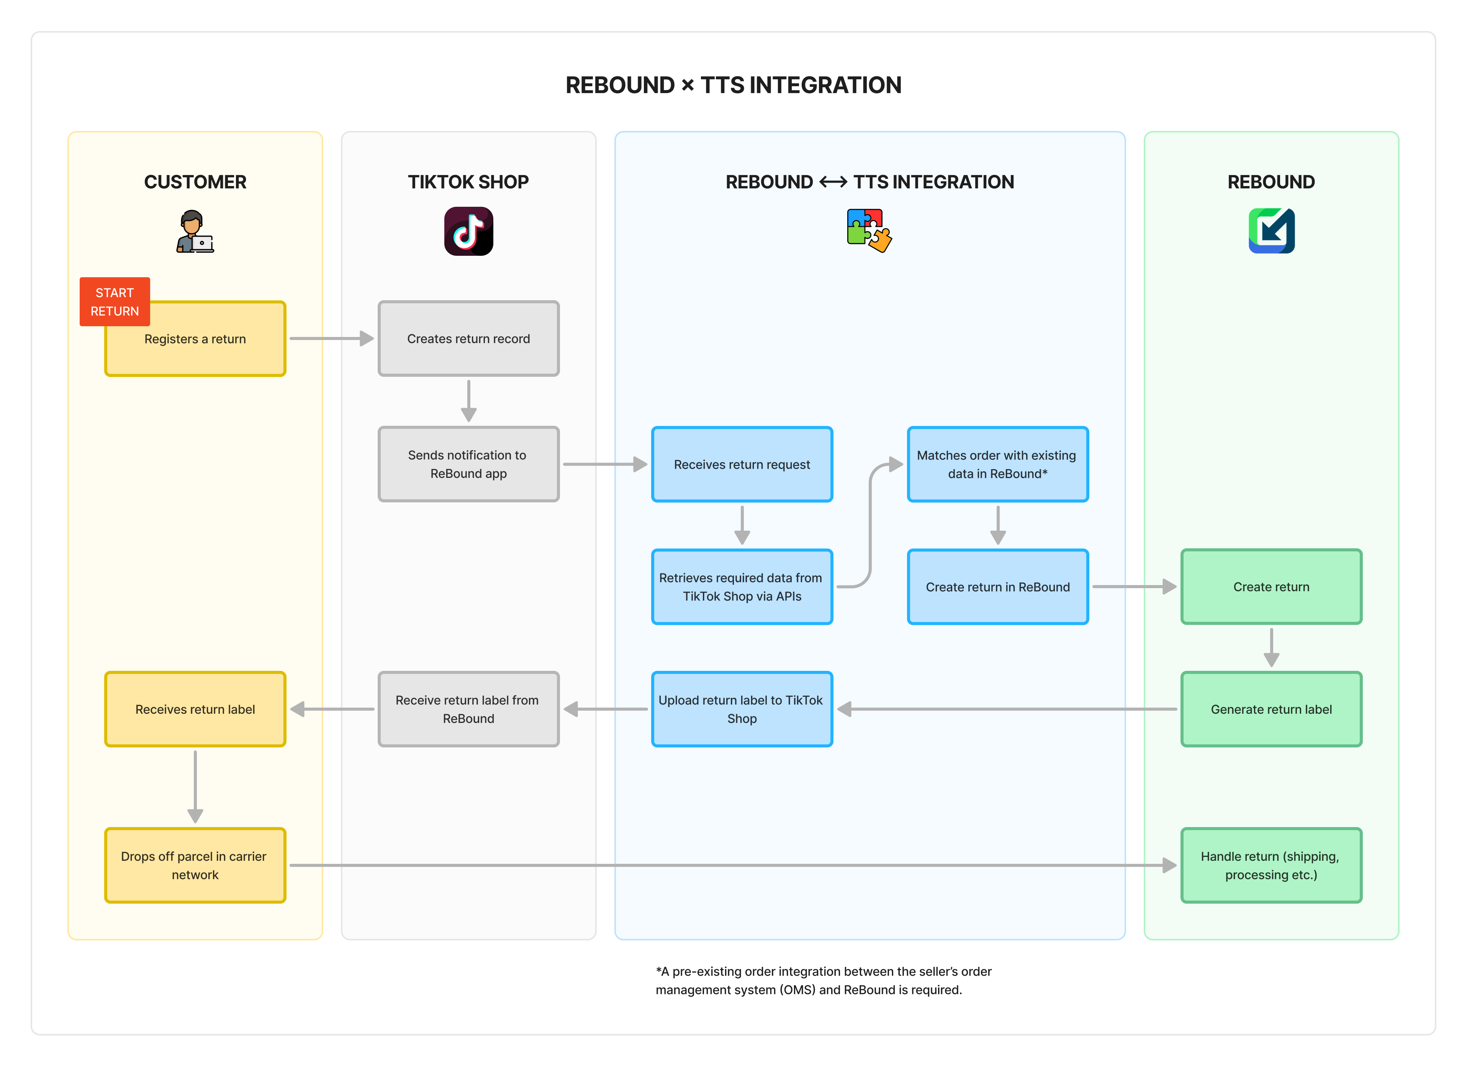Click Sends notification to ReBound app box

click(468, 464)
